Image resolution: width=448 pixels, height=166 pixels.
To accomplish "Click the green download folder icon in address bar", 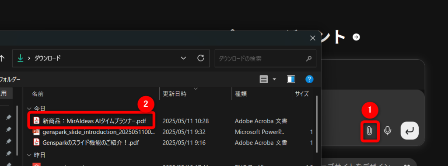I will point(20,58).
